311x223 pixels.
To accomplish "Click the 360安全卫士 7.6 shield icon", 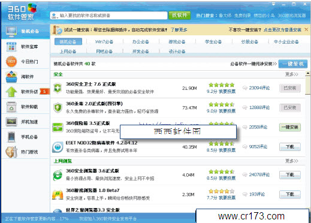I will pyautogui.click(x=58, y=88).
